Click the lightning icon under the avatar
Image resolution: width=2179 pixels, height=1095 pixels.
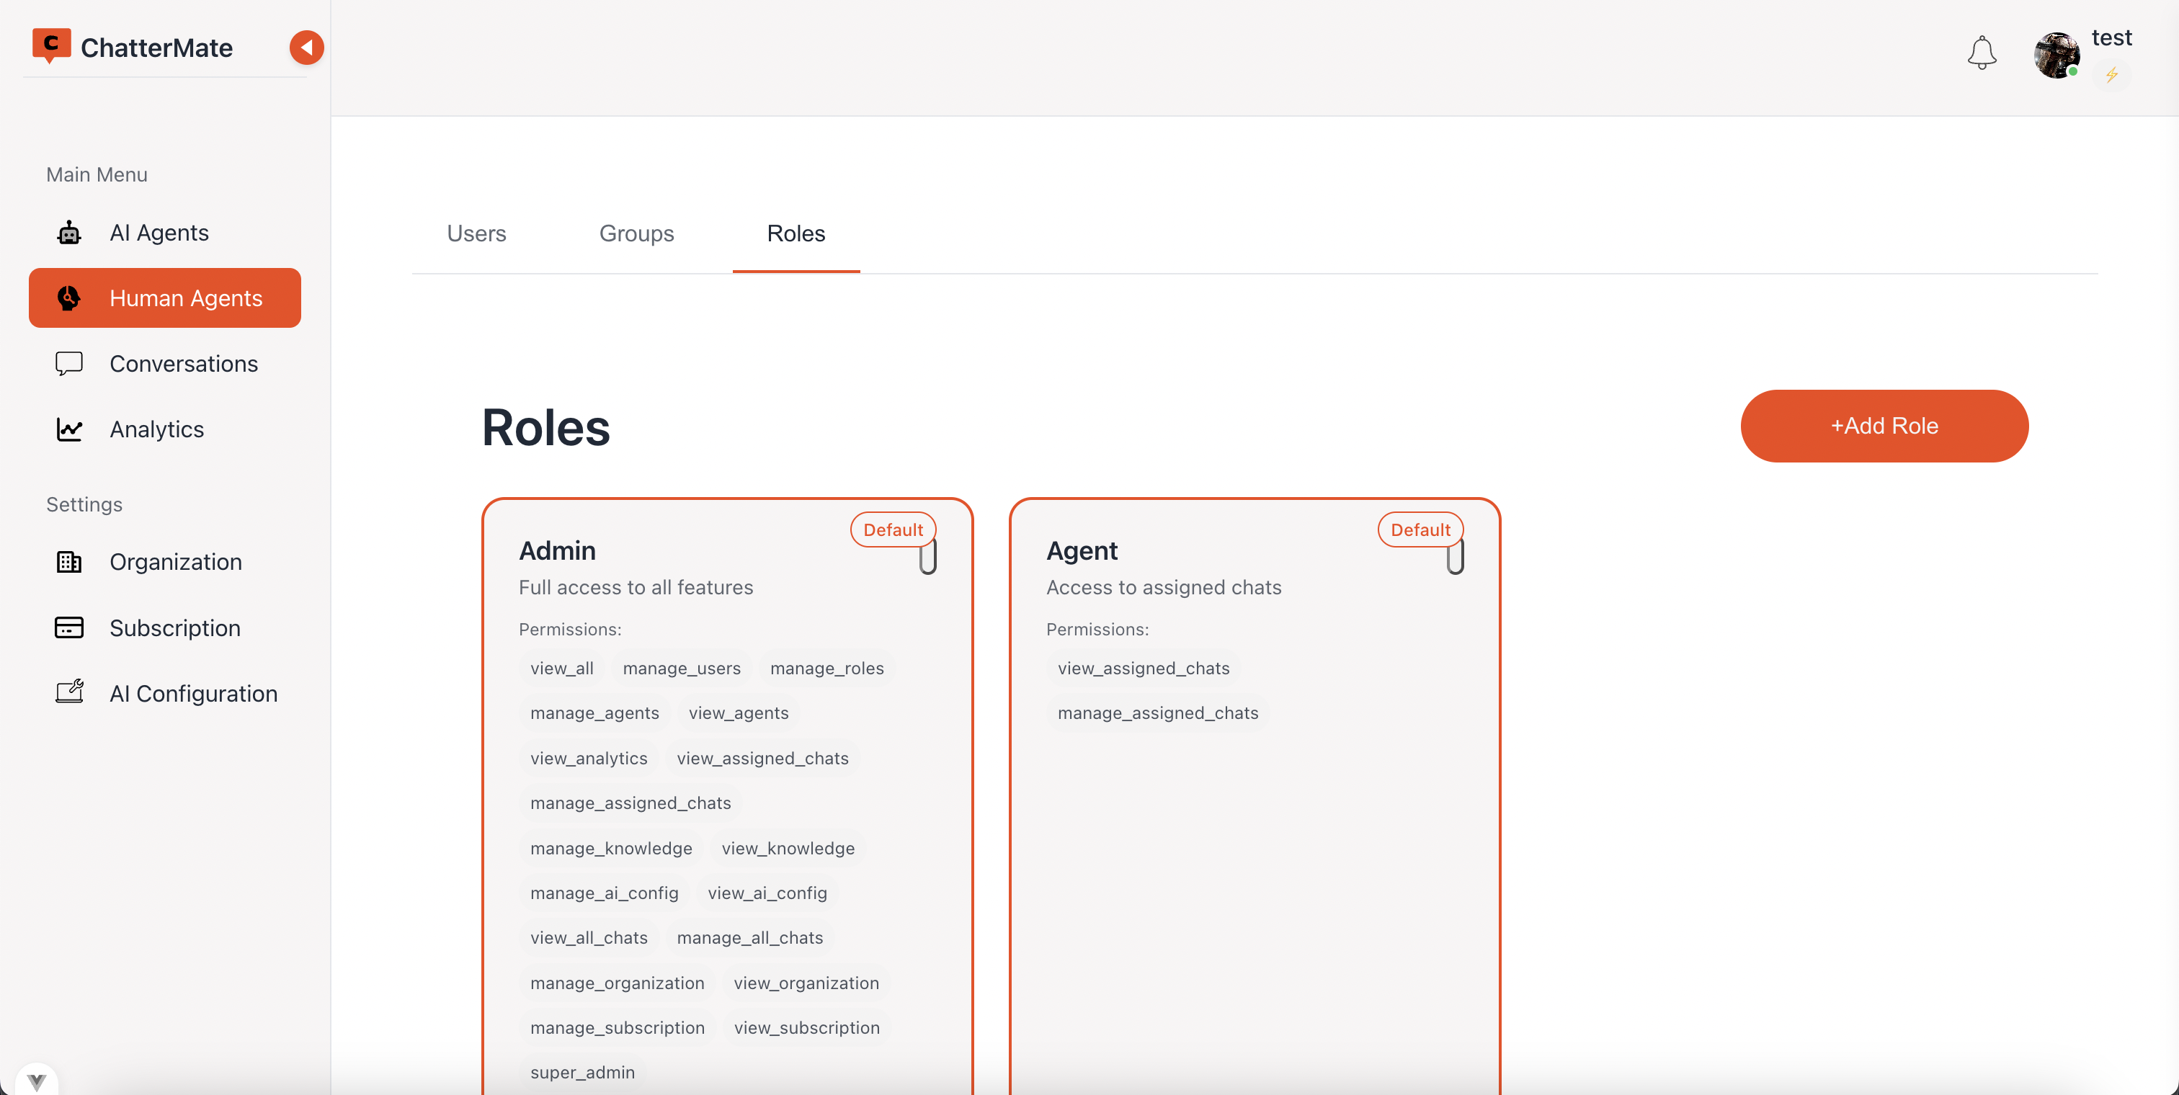click(2111, 75)
